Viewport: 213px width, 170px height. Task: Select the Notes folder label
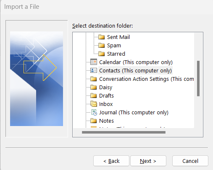coord(106,121)
